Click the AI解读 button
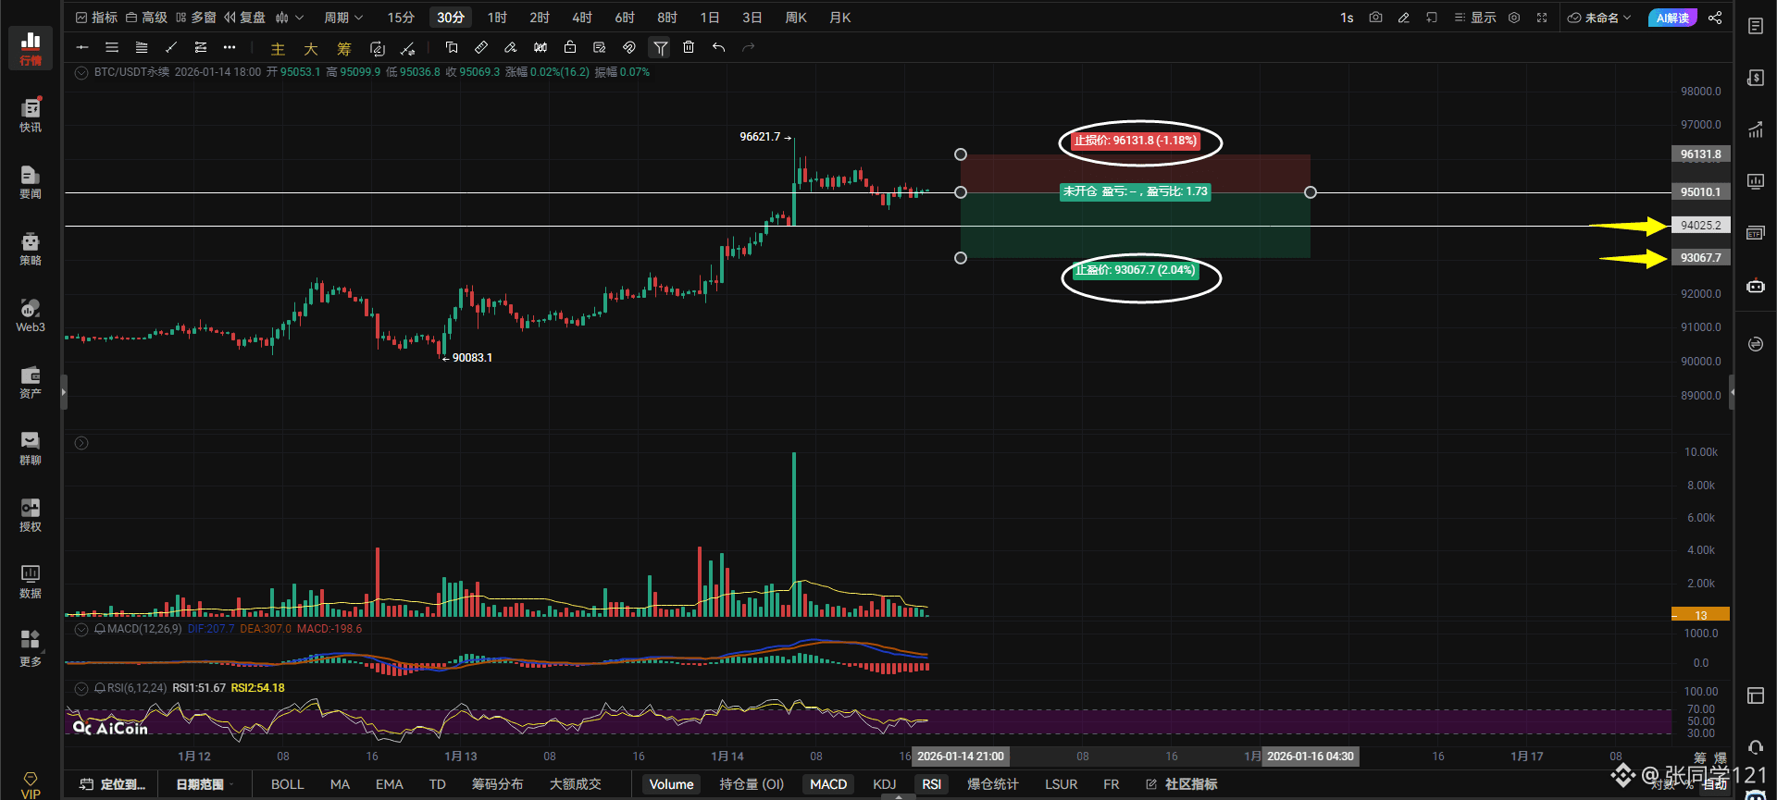This screenshot has height=800, width=1777. coord(1672,18)
